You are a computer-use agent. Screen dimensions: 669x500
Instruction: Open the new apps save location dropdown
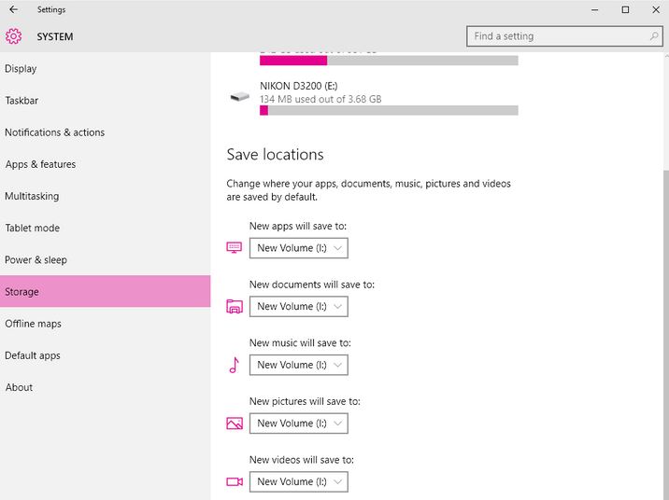[299, 248]
